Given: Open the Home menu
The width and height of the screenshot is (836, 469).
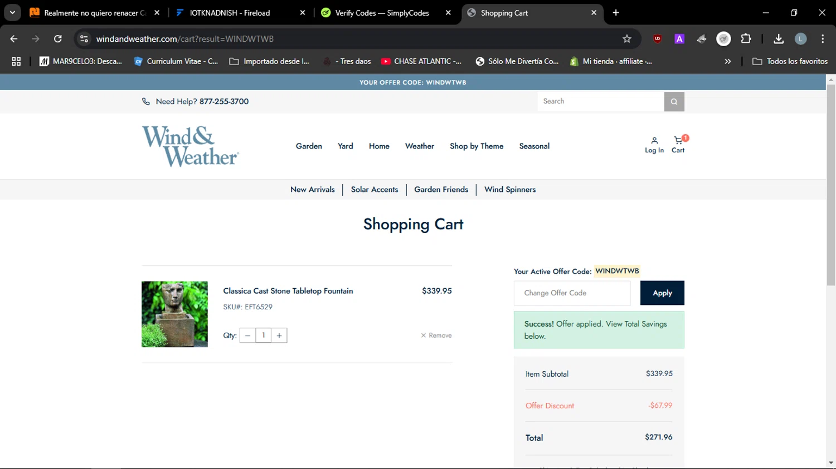Looking at the screenshot, I should (x=379, y=146).
